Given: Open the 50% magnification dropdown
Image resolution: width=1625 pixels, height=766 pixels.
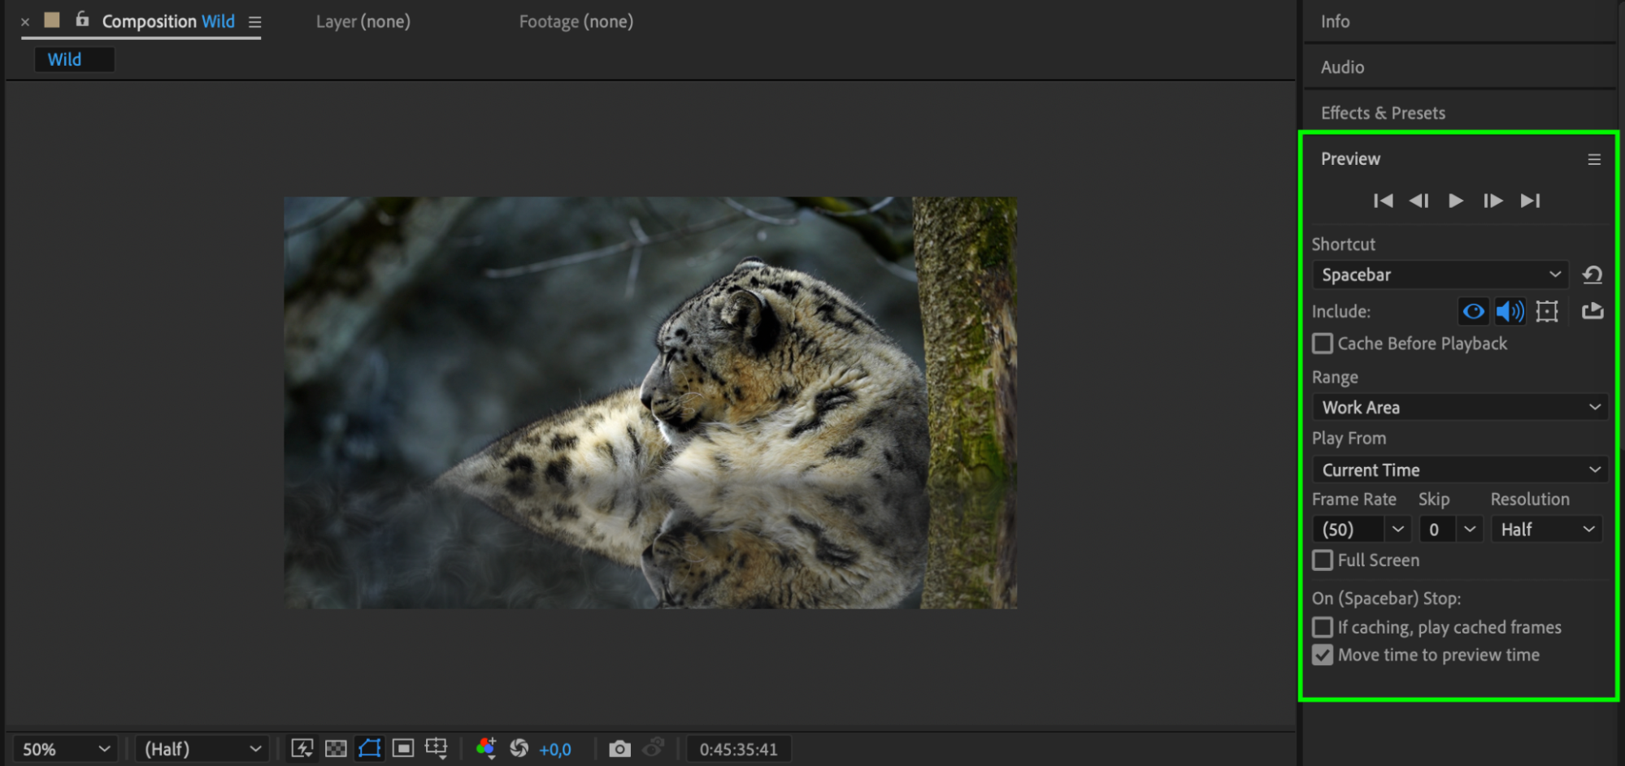Looking at the screenshot, I should [65, 749].
